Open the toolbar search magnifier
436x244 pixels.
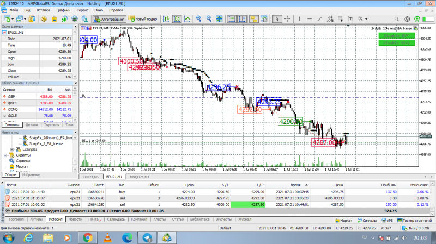[x=396, y=19]
